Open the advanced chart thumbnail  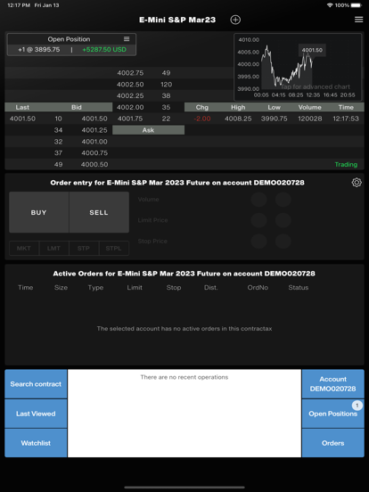click(x=298, y=67)
